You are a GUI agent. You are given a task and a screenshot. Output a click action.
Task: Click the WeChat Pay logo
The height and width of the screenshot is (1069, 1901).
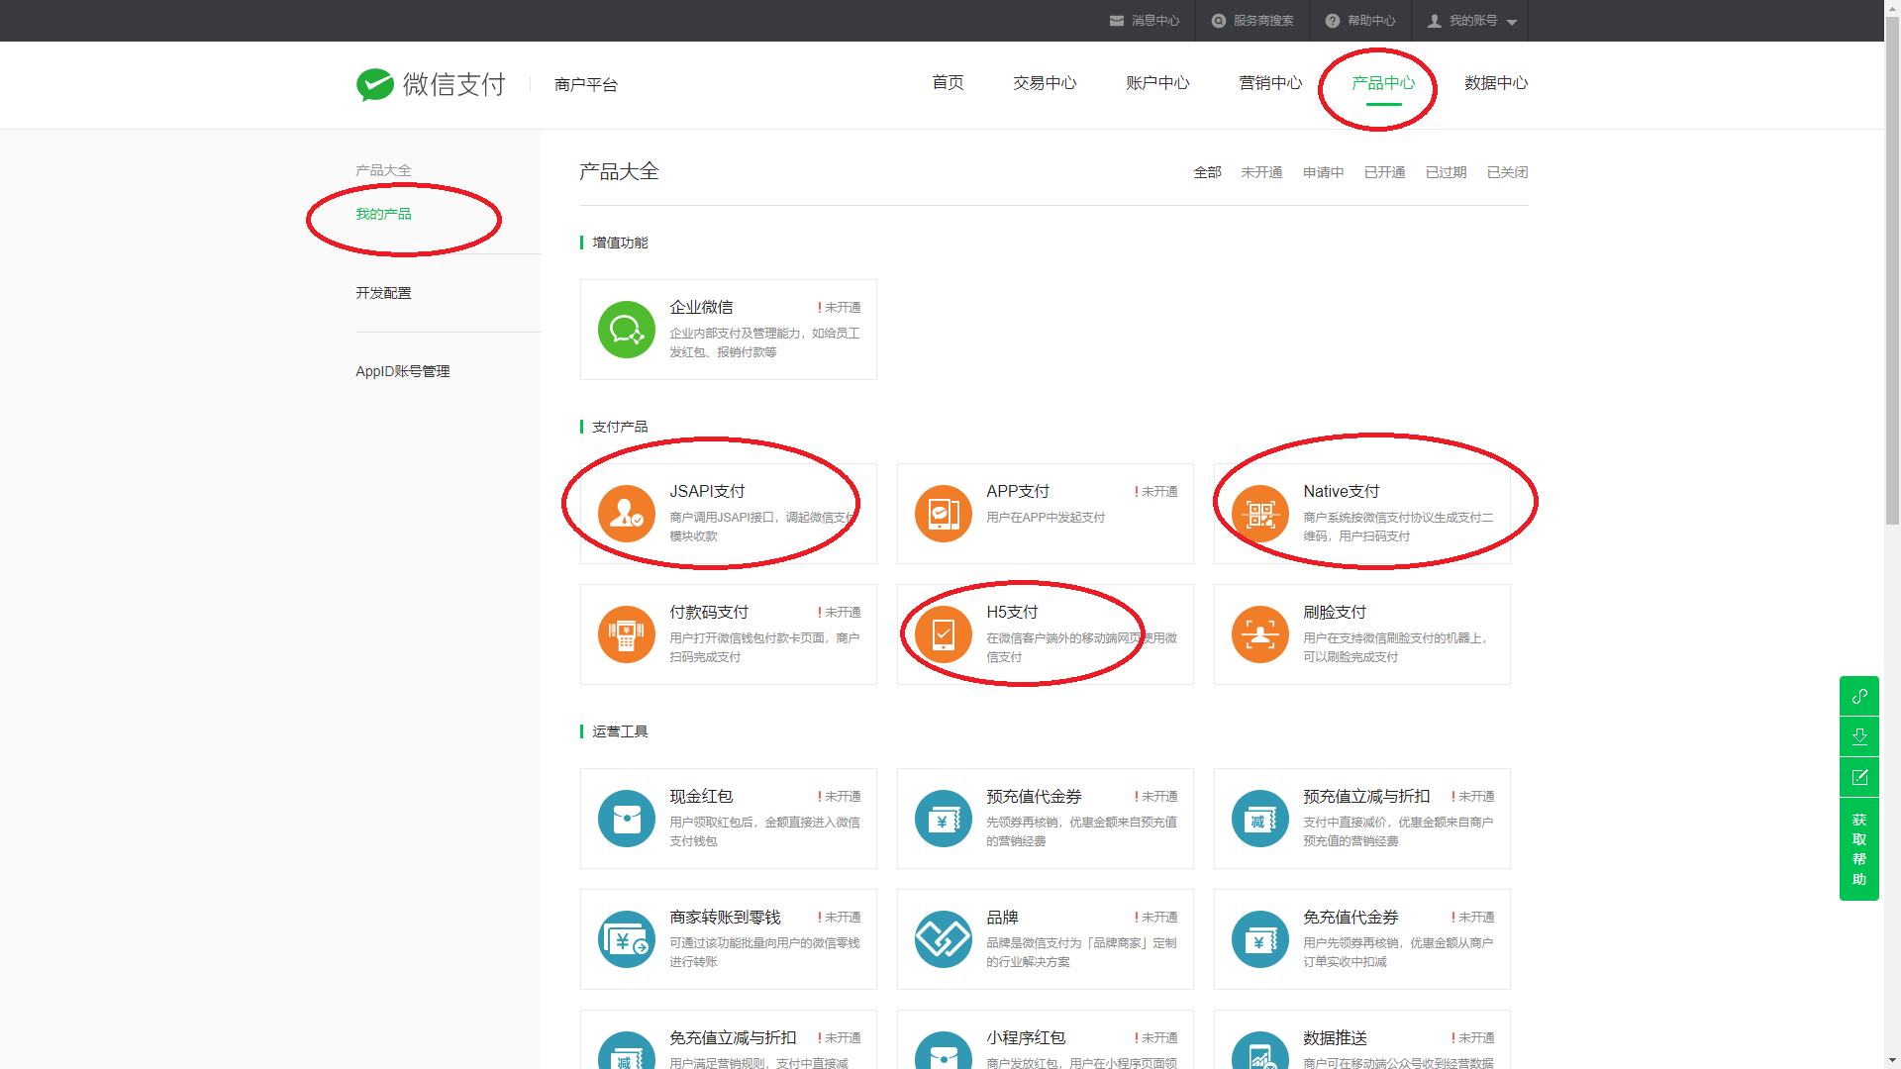point(431,84)
